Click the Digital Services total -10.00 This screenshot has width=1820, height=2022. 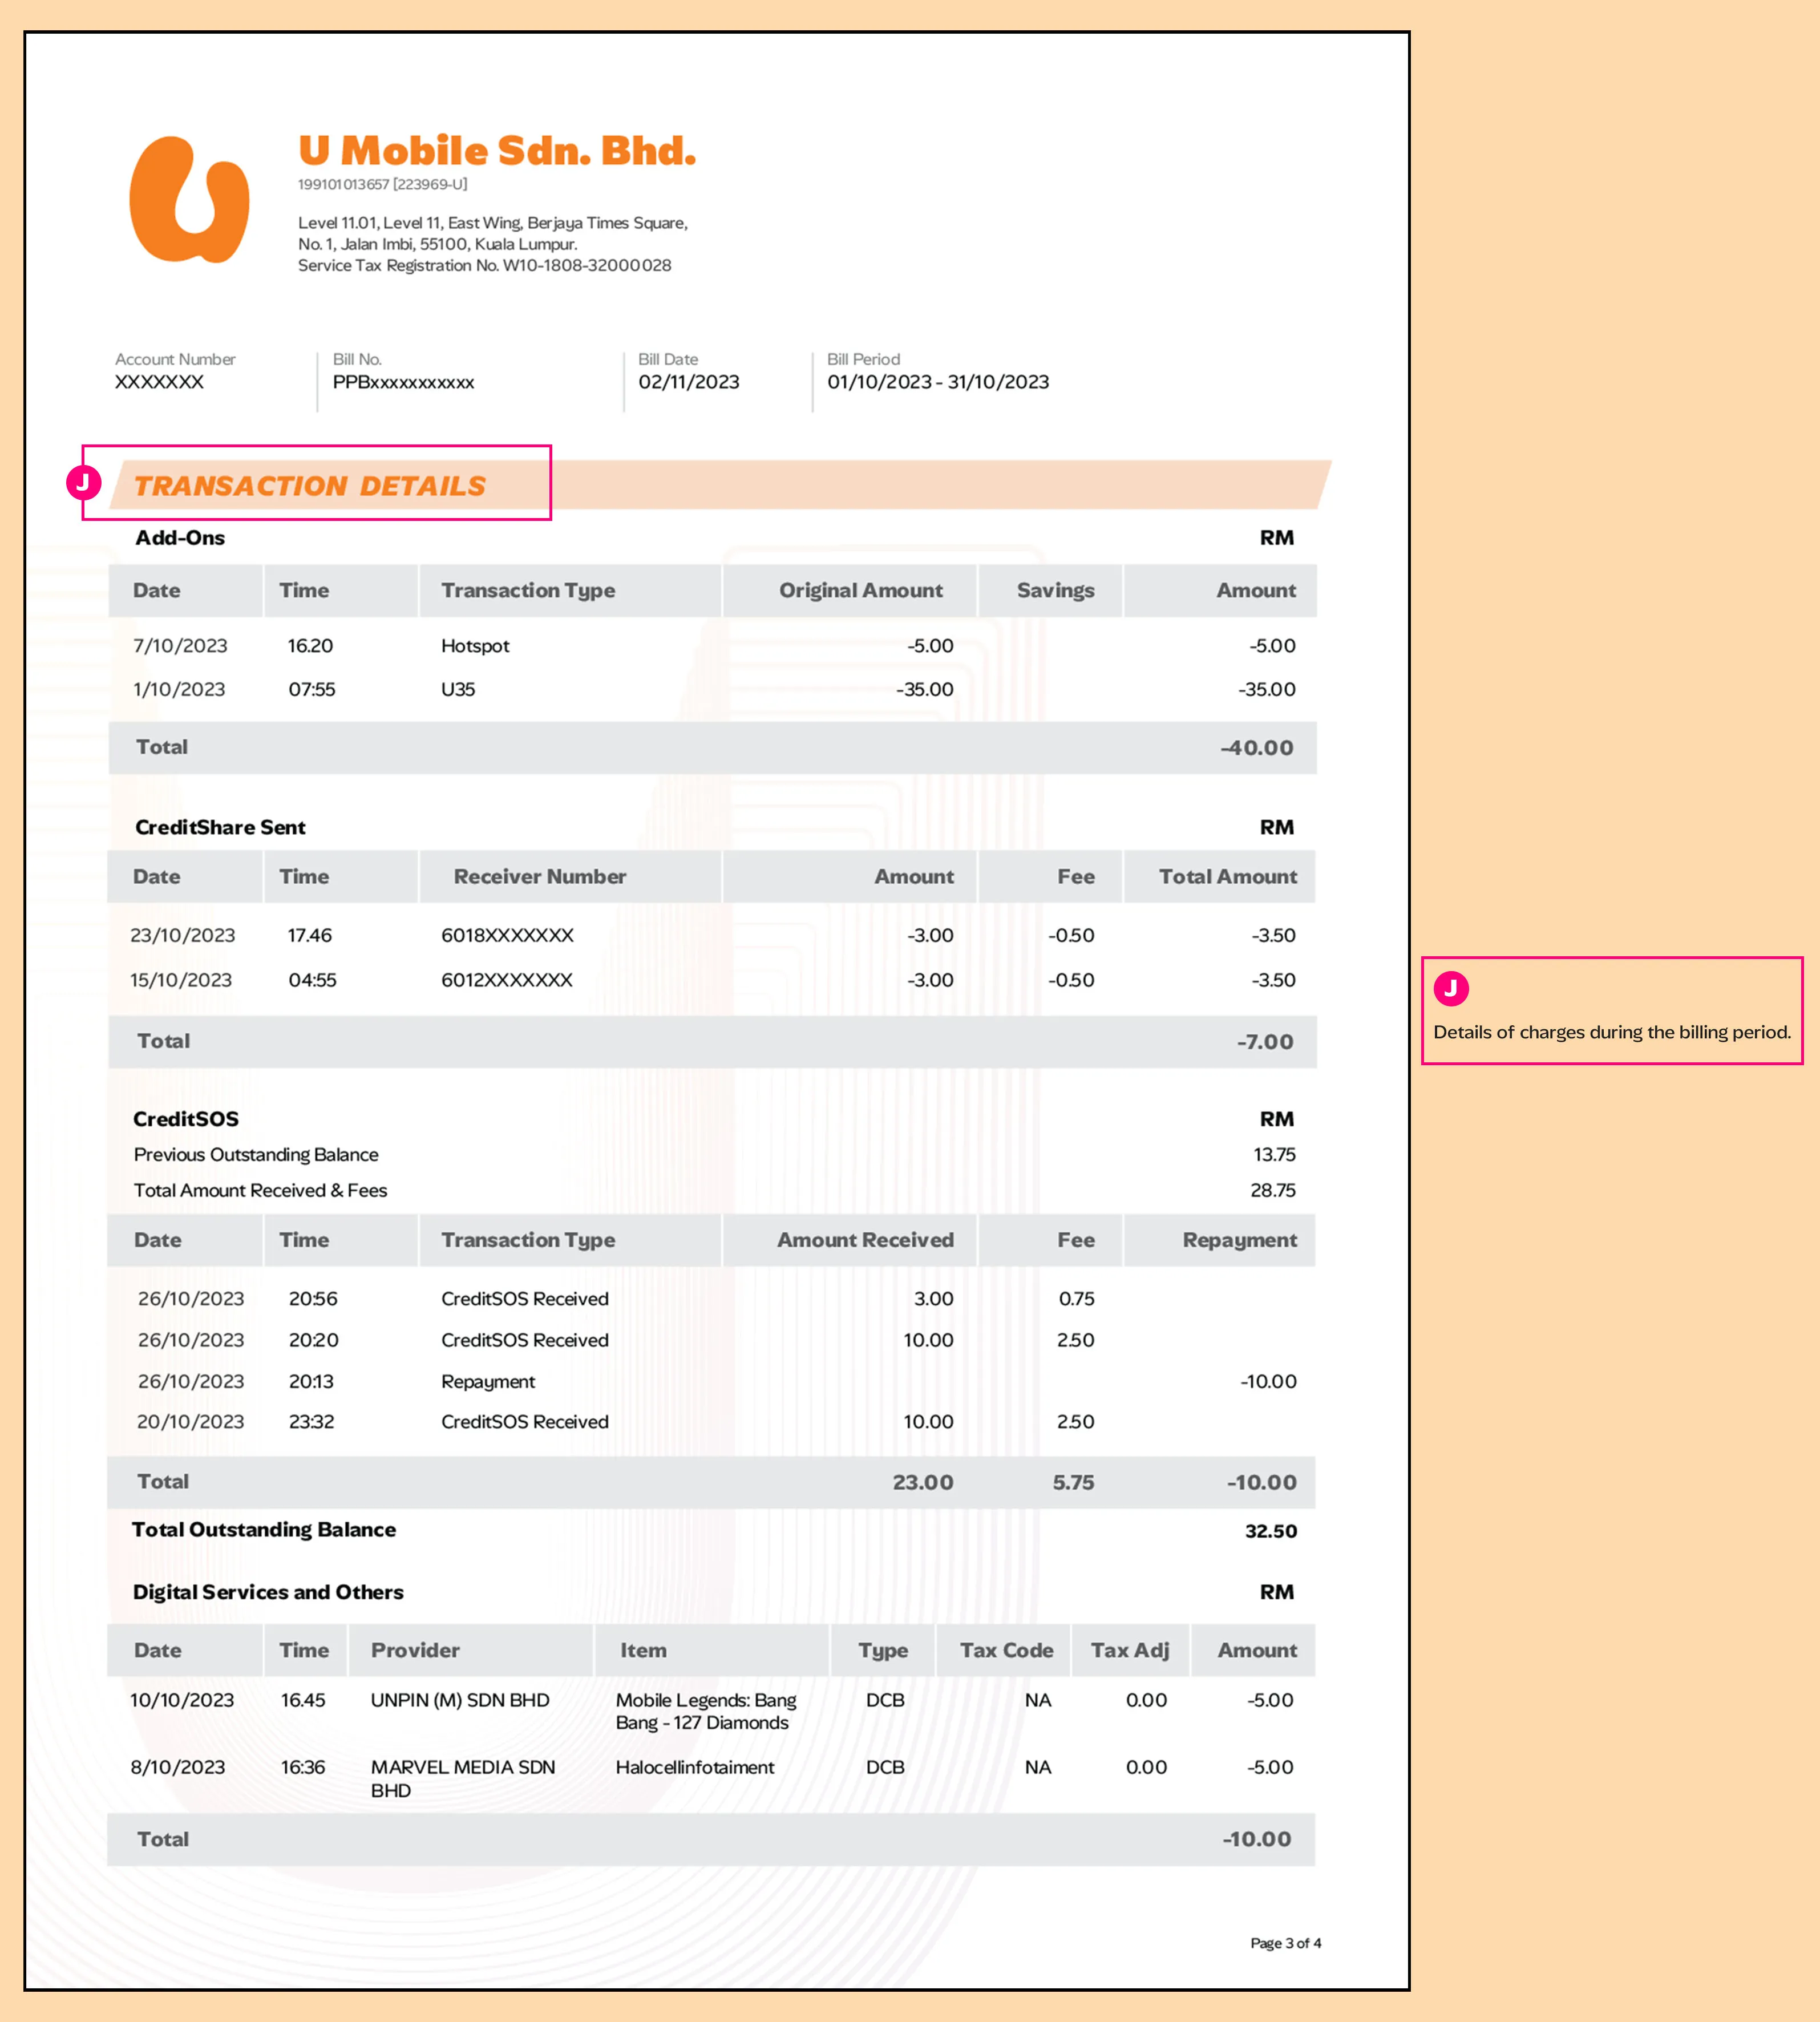[1257, 1840]
